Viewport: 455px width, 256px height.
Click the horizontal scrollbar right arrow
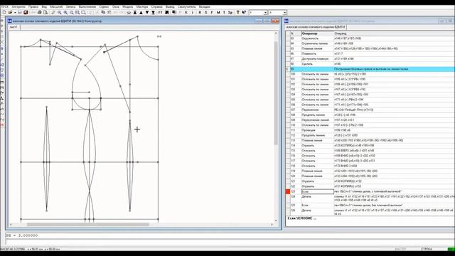coord(272,225)
